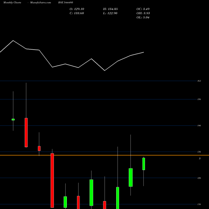Click the lowest price axis label
This screenshot has width=209, height=209.
[x=199, y=204]
